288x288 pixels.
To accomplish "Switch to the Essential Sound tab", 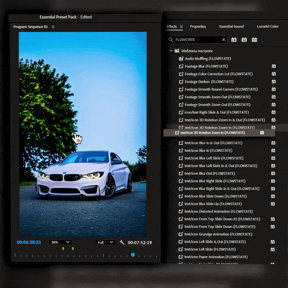I will click(231, 27).
